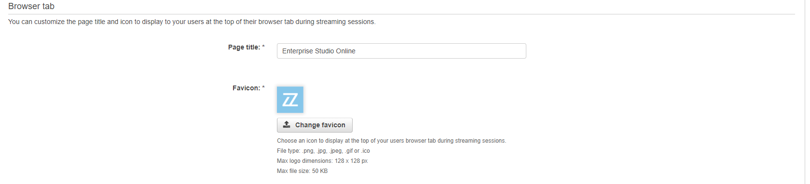This screenshot has height=184, width=810.
Task: Click the Change favicon button
Action: (315, 125)
